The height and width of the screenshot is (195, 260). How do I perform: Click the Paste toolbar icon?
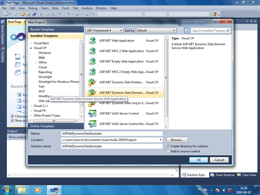(52, 14)
